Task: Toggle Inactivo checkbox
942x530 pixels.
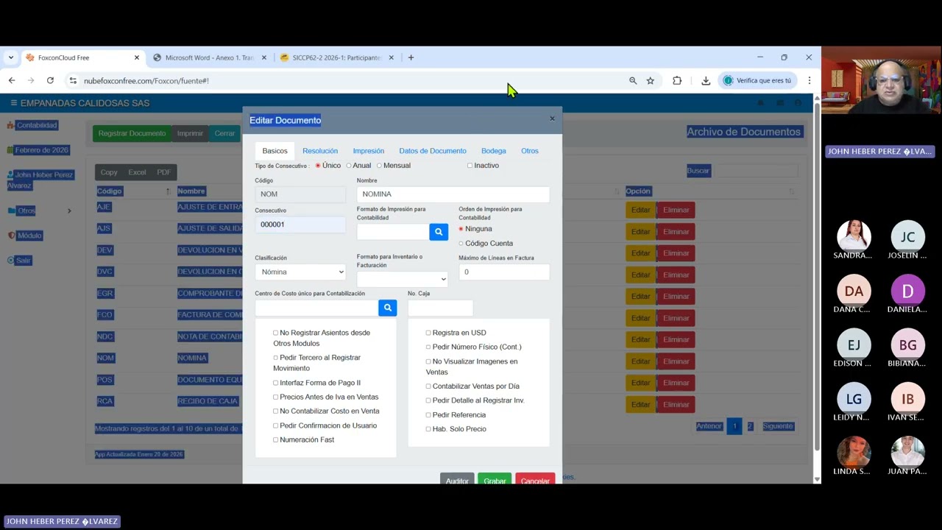Action: coord(470,166)
